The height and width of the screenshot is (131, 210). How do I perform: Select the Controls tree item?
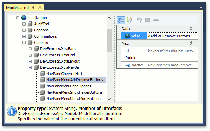coord(41,43)
